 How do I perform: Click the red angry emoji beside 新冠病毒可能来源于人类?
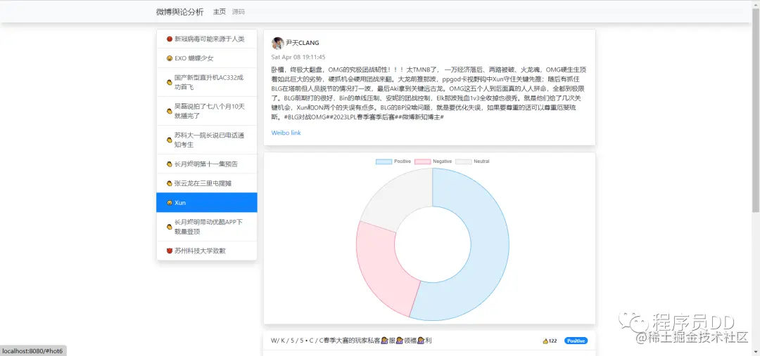click(169, 39)
